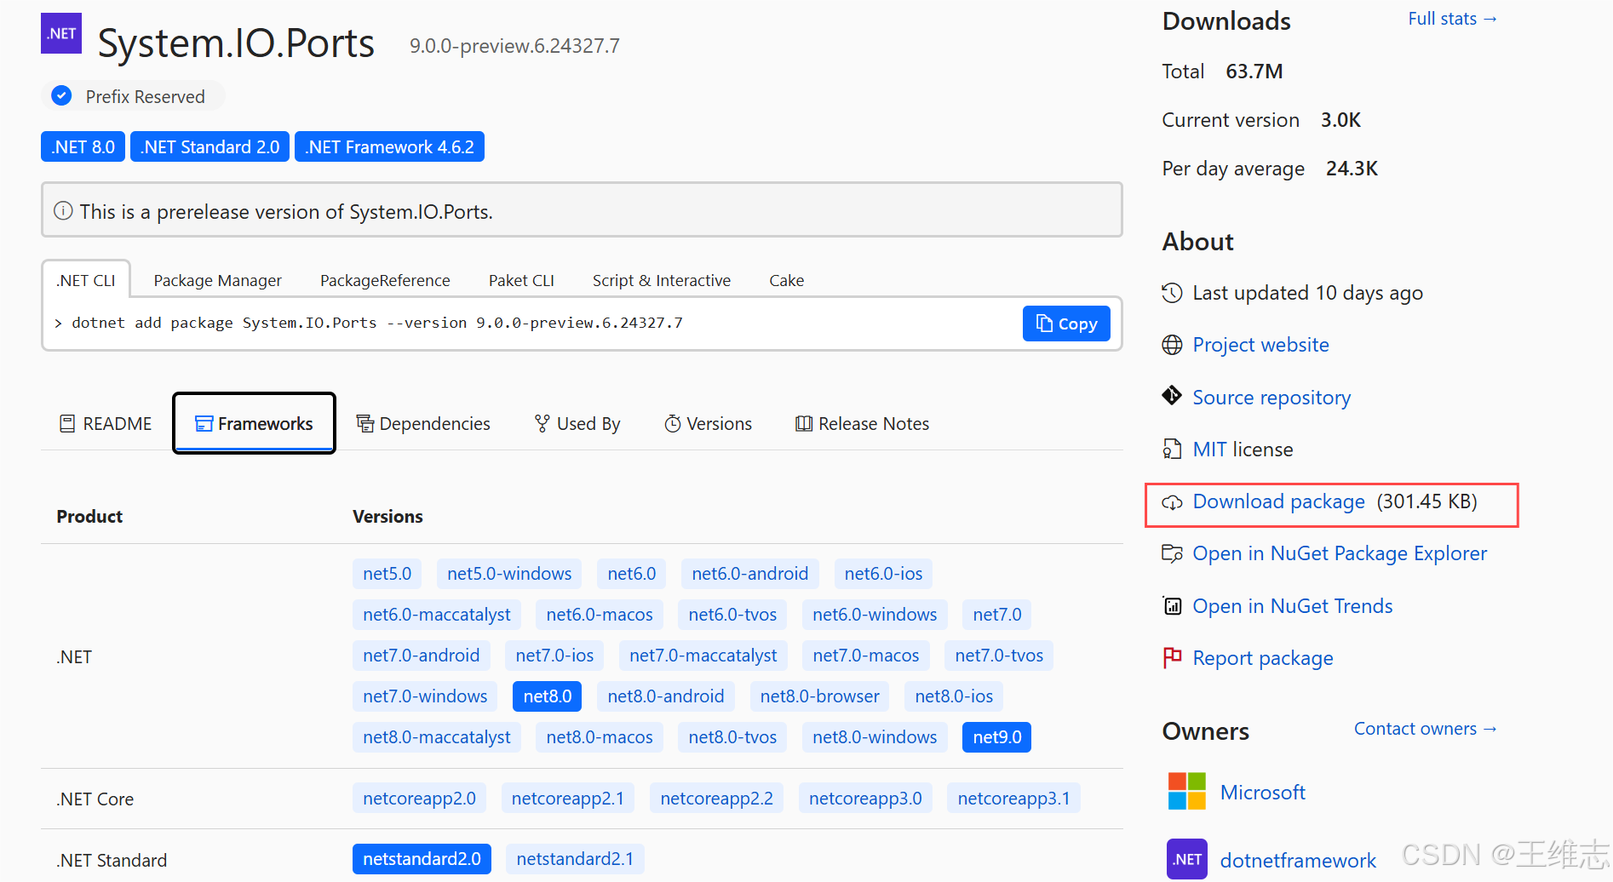Open the Microsoft owner profile link
This screenshot has width=1613, height=882.
(1262, 793)
